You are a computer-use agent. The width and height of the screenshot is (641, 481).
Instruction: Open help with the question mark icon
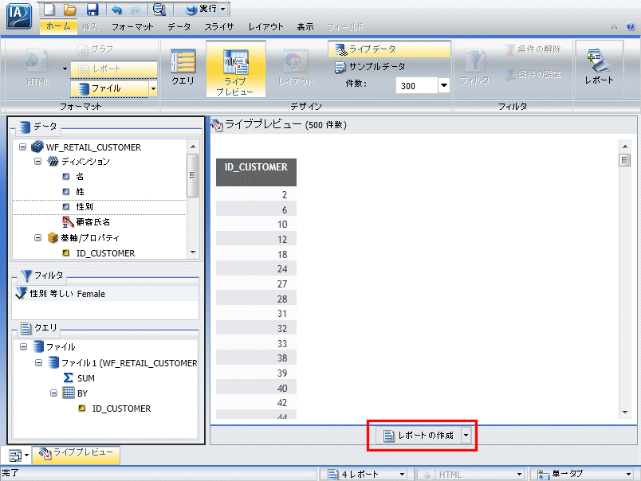click(x=631, y=26)
